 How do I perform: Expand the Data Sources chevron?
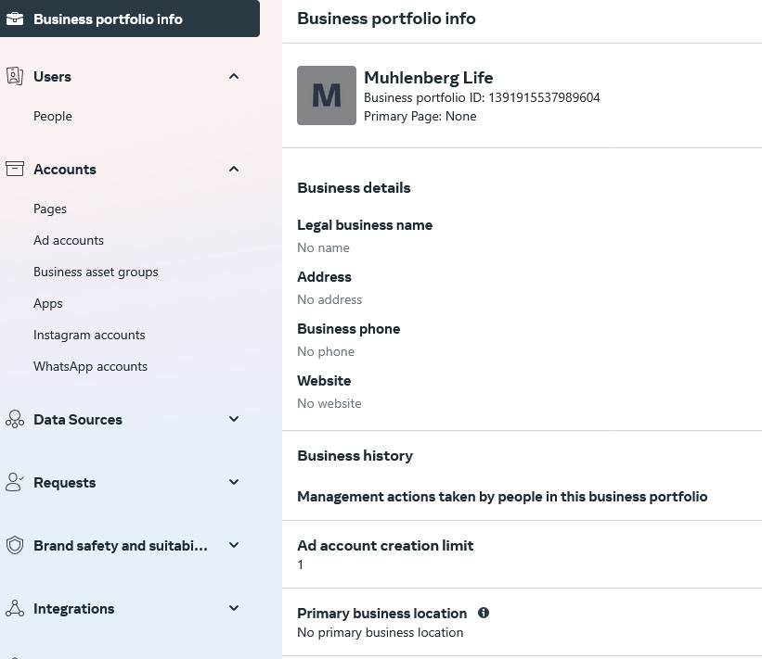[234, 419]
